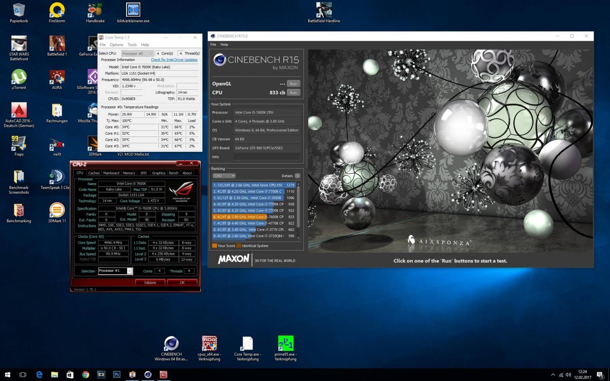Expand the ranking Details arrow in Cinebench
Image resolution: width=610 pixels, height=381 pixels.
[298, 176]
